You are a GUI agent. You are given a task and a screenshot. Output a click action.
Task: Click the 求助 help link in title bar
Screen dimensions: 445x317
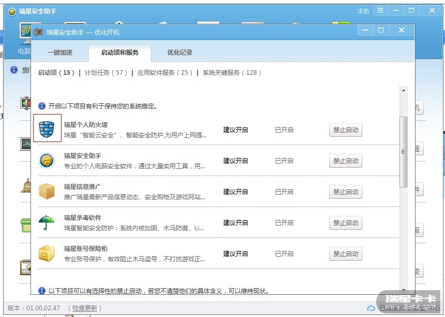coord(363,11)
